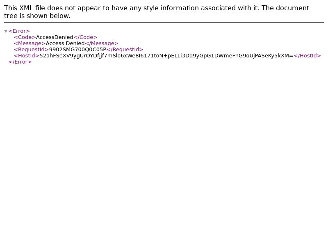Click the opening Error tag
This screenshot has height=246, width=328.
[x=19, y=31]
